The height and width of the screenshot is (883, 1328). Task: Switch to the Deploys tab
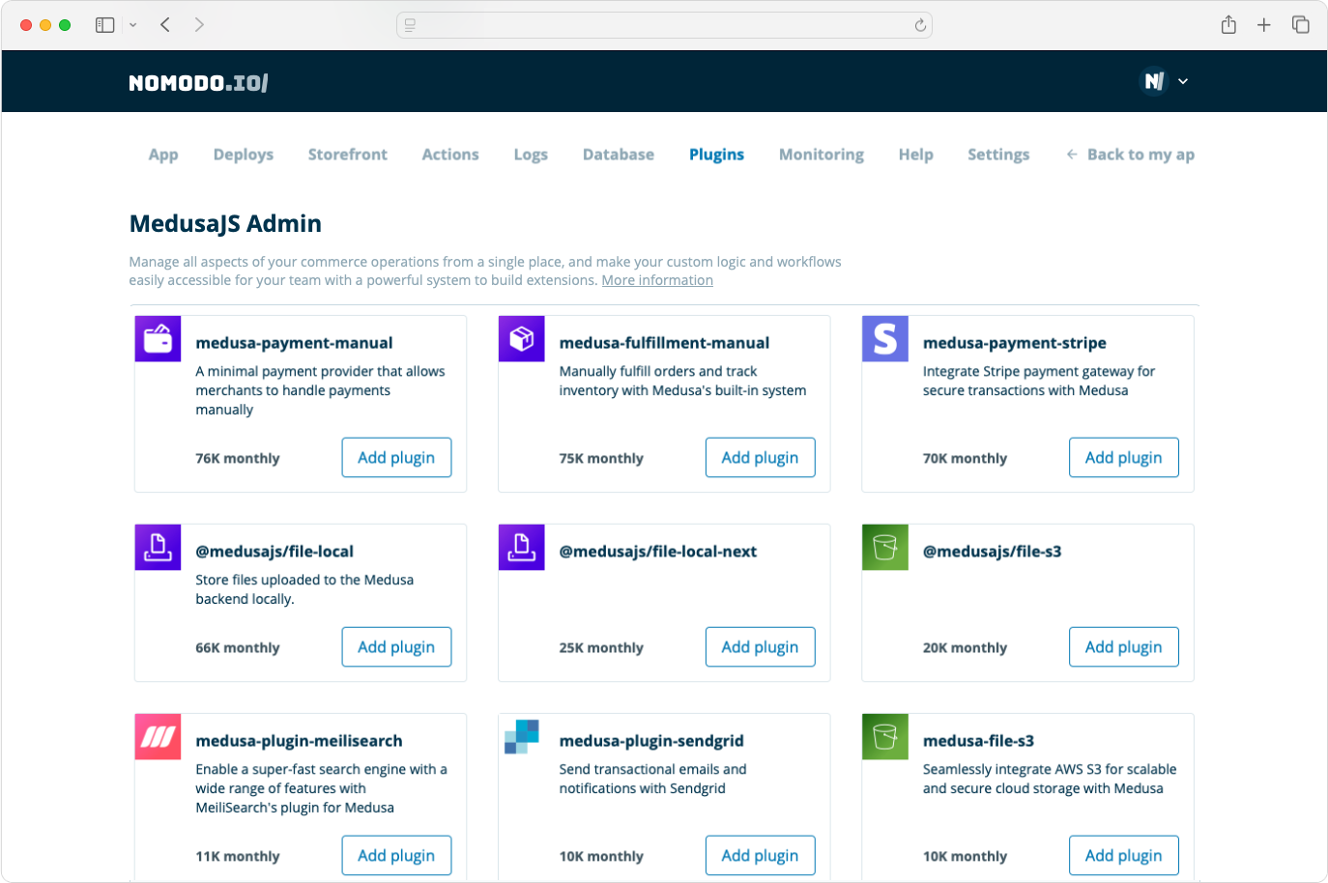244,155
